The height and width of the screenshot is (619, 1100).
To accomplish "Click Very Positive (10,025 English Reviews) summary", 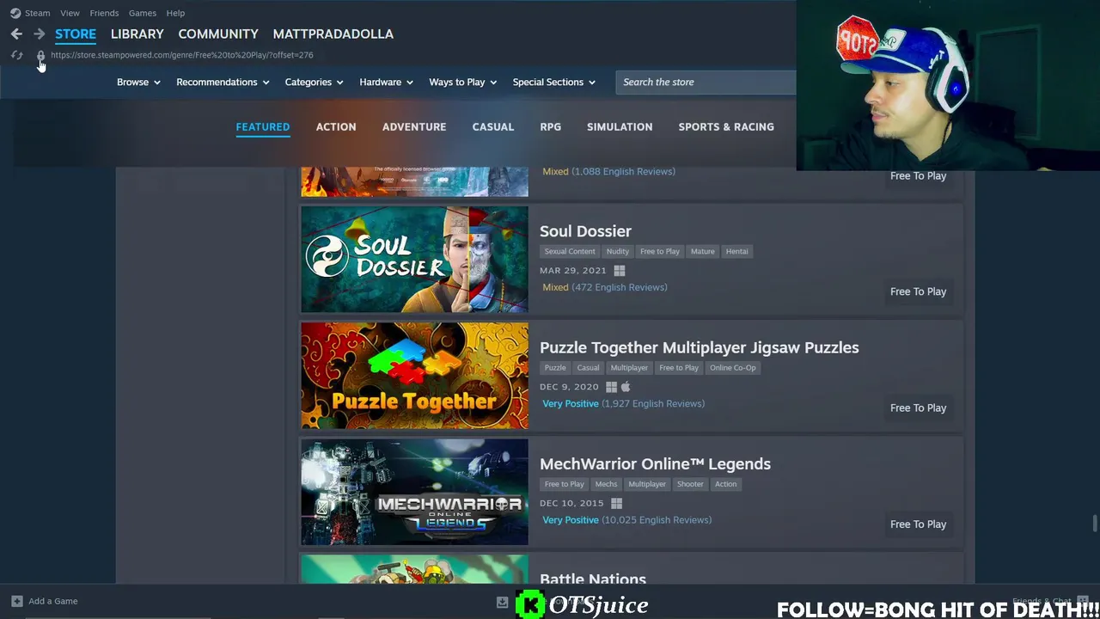I will coord(626,519).
